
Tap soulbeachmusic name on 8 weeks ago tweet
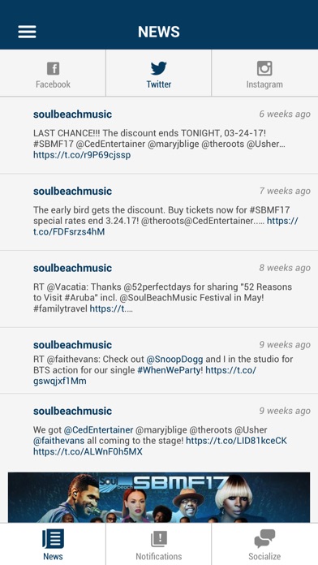point(72,268)
